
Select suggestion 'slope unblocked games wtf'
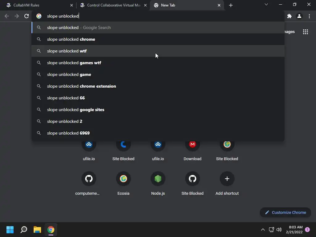[158, 63]
